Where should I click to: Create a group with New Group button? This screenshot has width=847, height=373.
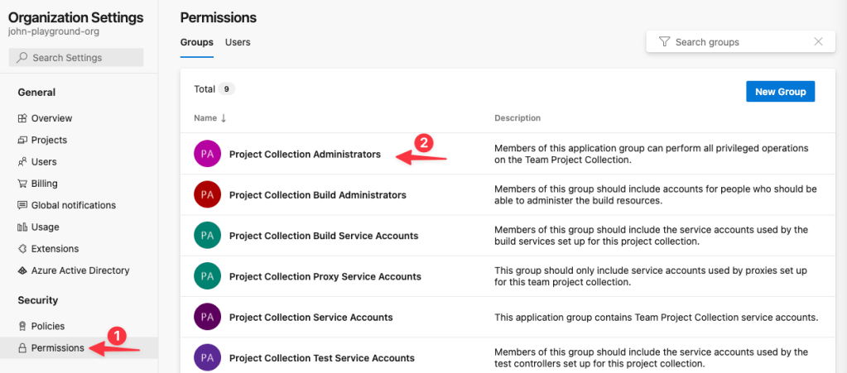coord(780,92)
